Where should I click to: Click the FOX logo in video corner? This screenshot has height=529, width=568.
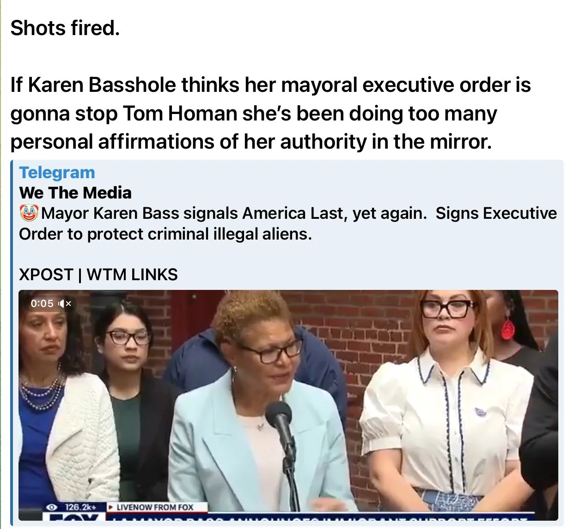(x=74, y=517)
